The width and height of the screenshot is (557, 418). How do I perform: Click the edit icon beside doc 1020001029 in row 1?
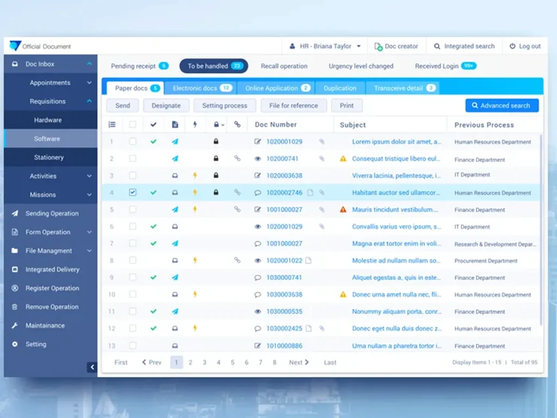coord(257,142)
